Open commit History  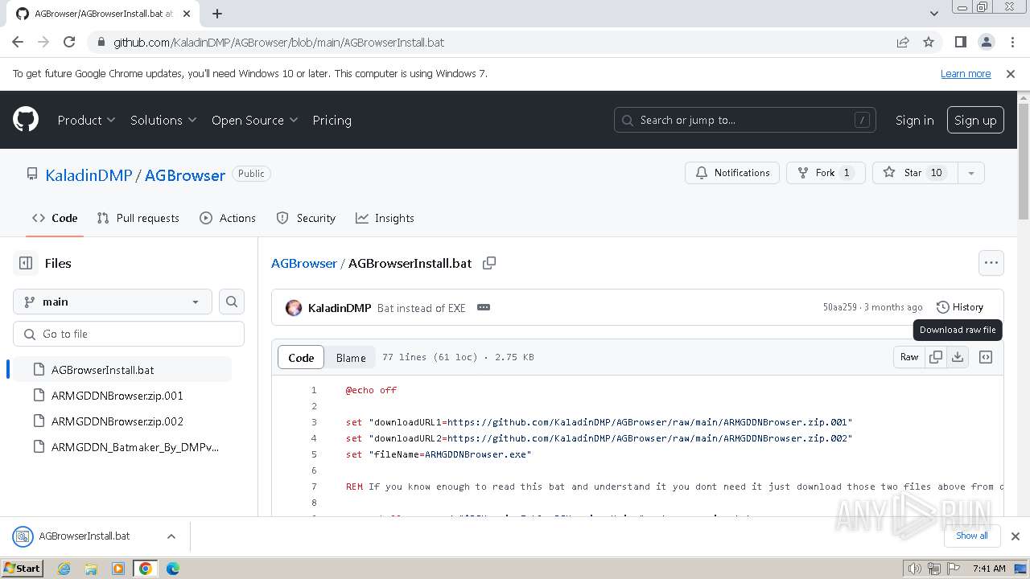tap(960, 307)
